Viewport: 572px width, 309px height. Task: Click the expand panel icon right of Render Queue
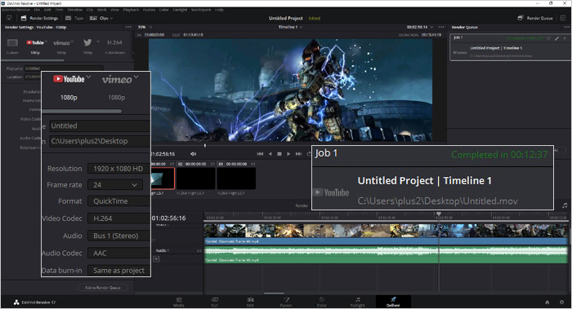pos(563,18)
